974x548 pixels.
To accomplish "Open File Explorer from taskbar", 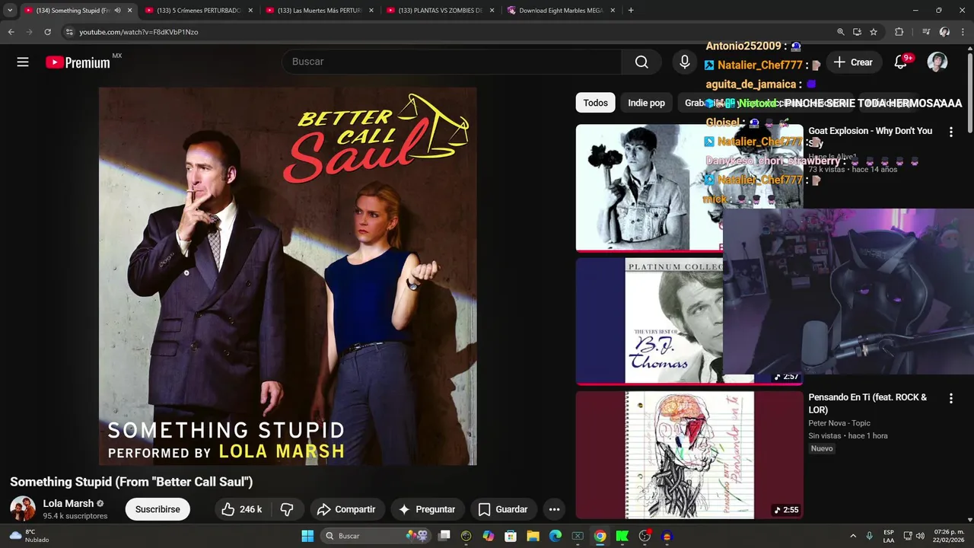I will pos(533,536).
